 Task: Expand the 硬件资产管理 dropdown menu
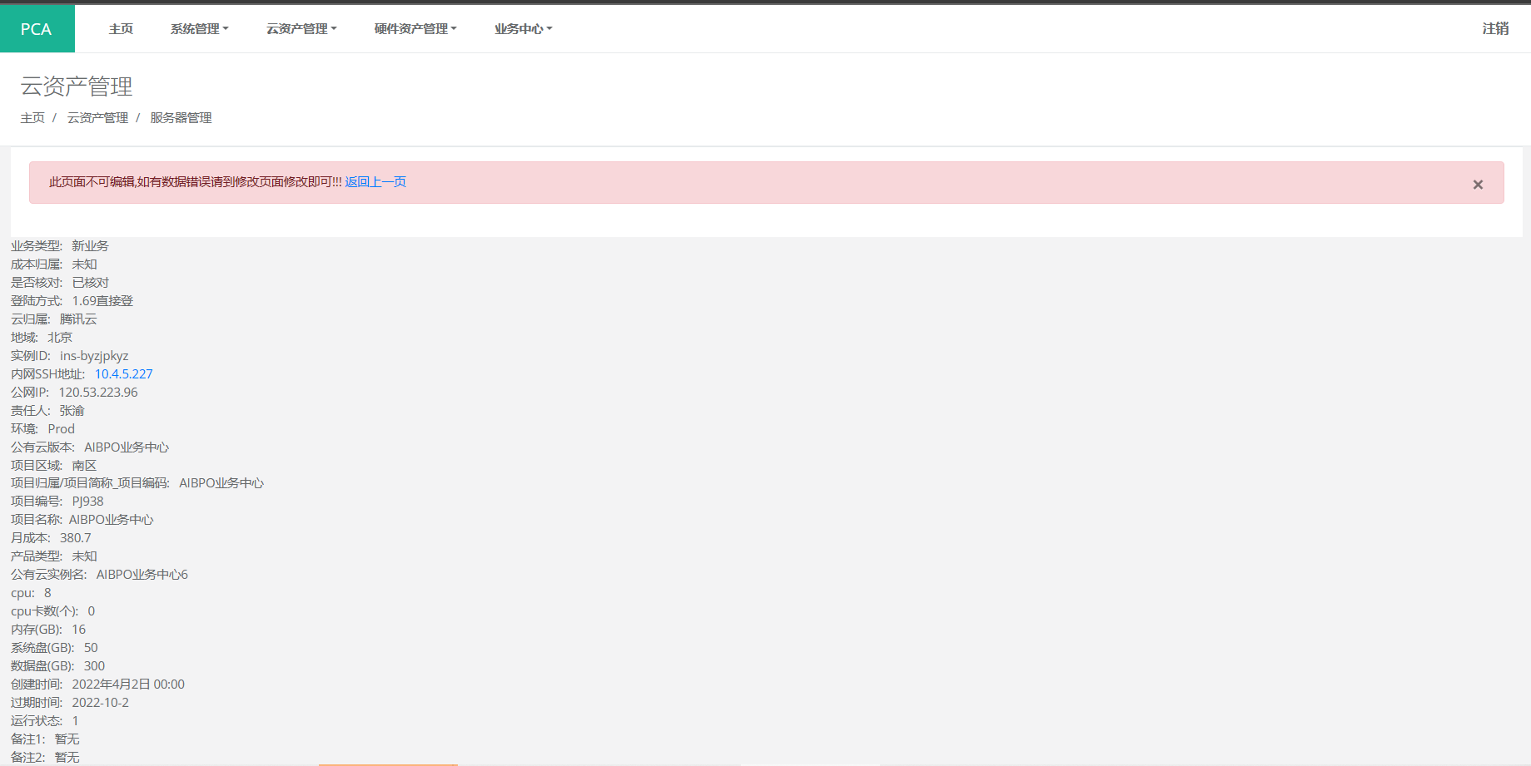[x=415, y=29]
